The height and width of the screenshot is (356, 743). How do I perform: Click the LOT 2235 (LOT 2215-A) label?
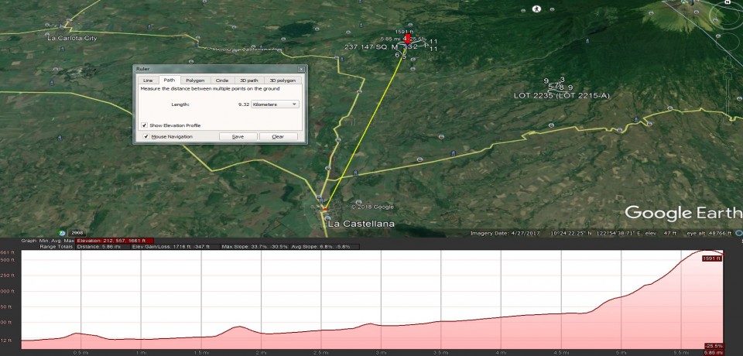point(562,95)
